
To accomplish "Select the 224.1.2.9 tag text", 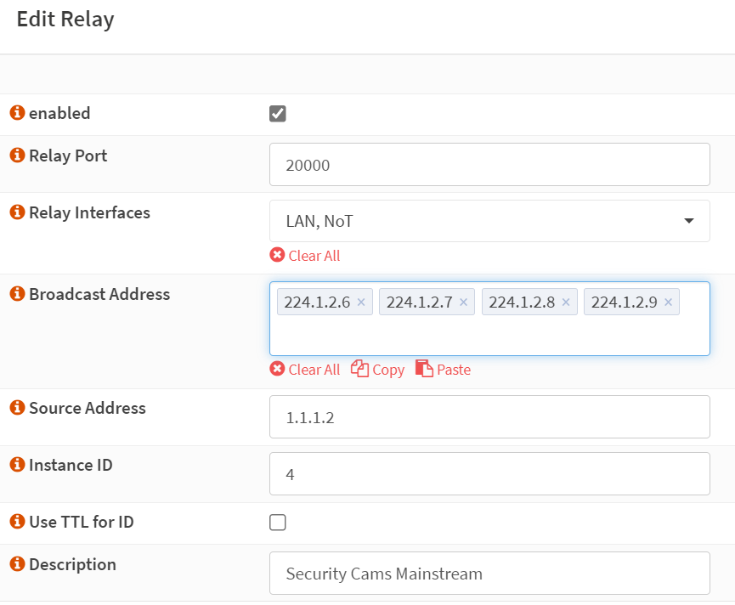I will tap(624, 302).
